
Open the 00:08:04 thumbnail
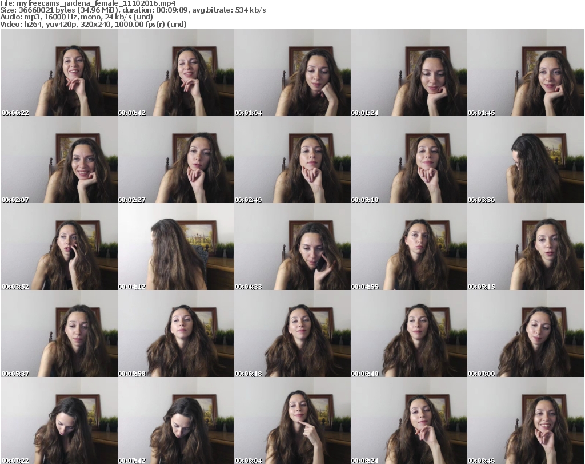(292, 421)
